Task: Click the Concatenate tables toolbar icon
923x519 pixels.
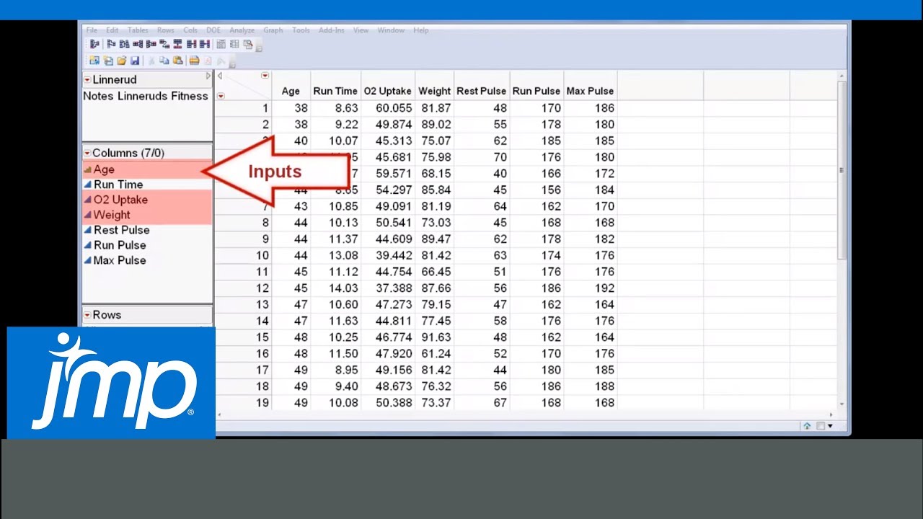Action: 177,44
